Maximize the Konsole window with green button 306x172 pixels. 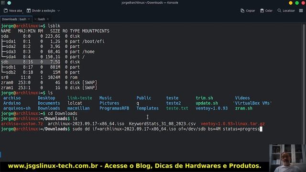297,3
